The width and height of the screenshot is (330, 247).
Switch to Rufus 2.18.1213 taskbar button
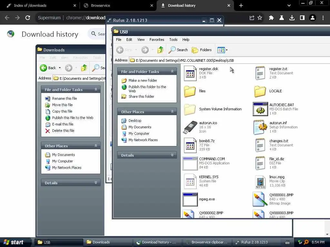257,242
